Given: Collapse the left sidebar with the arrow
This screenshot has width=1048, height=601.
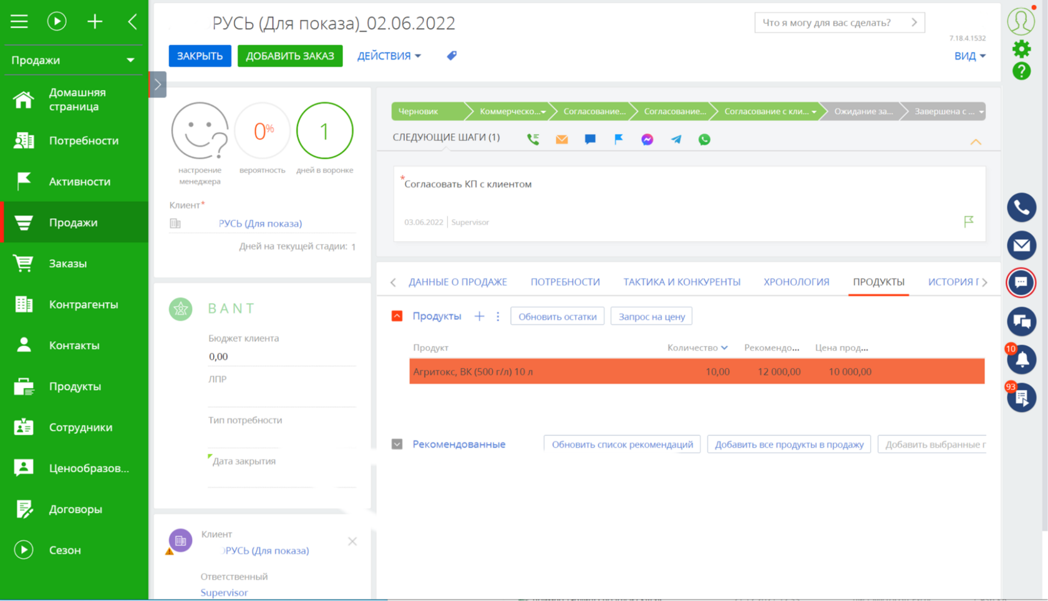Looking at the screenshot, I should point(132,21).
